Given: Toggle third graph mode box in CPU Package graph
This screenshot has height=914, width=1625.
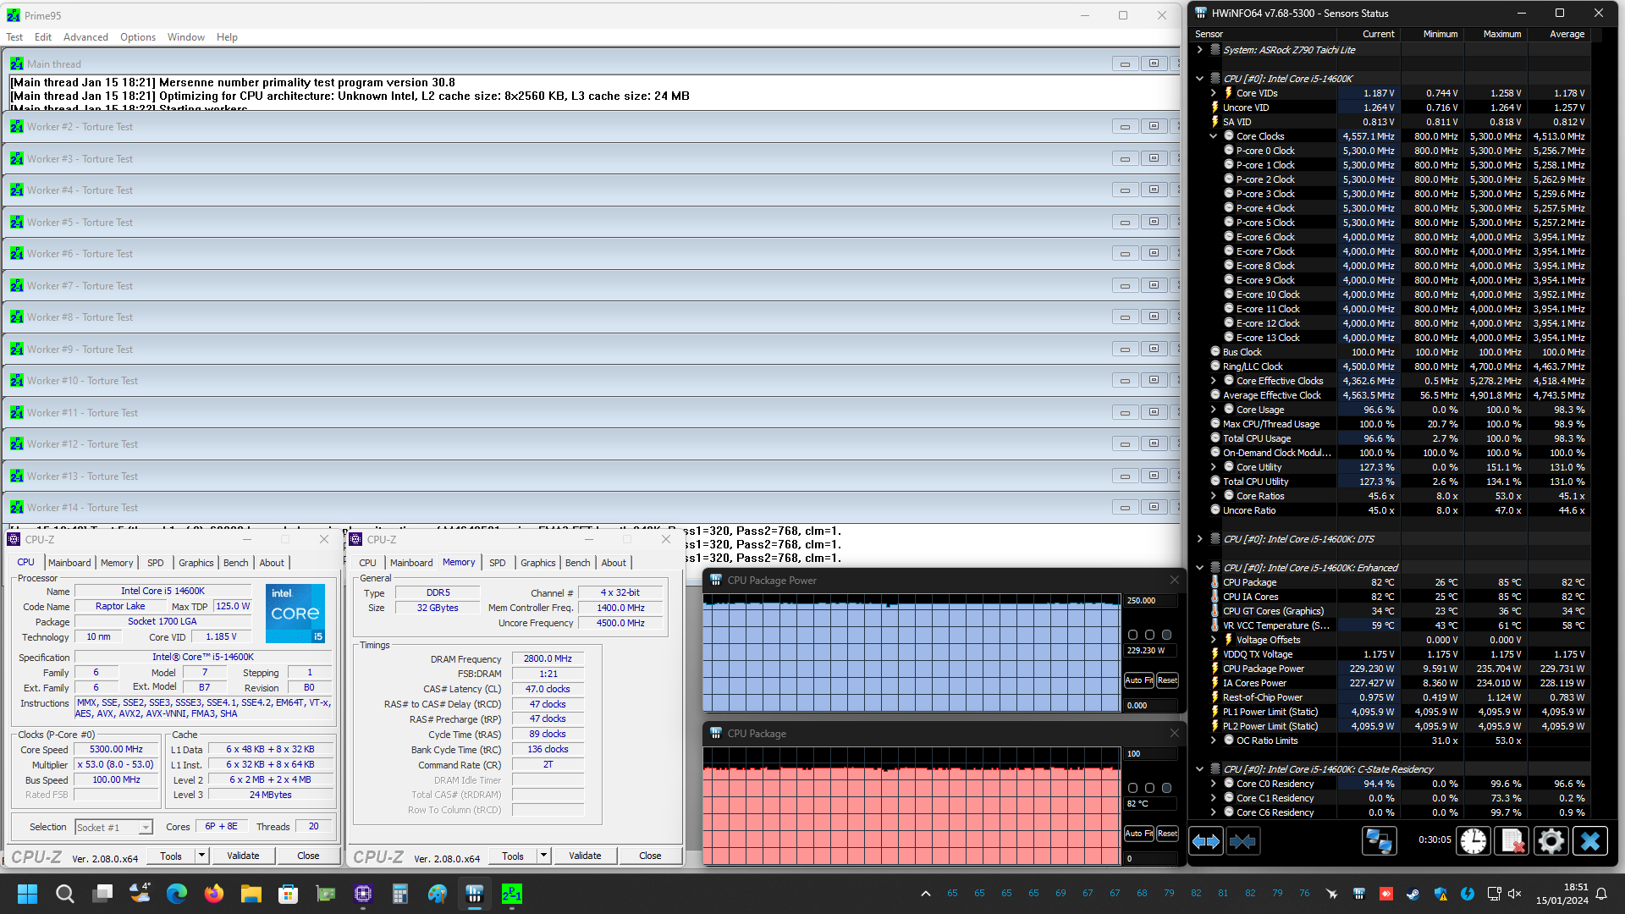Looking at the screenshot, I should pos(1166,788).
